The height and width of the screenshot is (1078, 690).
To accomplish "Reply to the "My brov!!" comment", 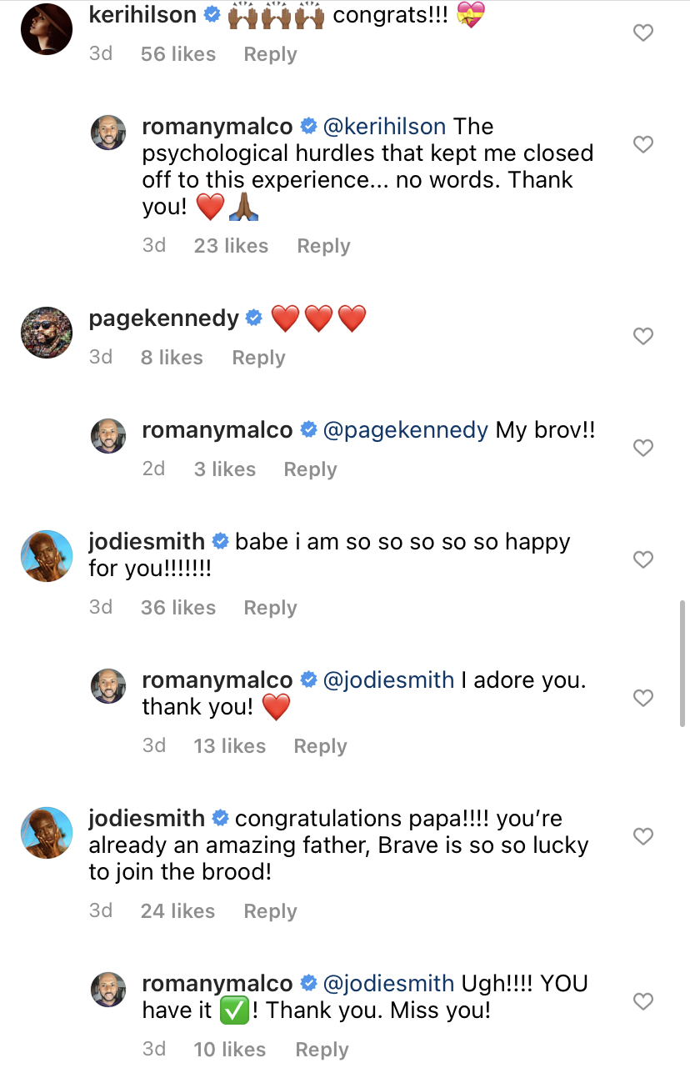I will tap(310, 469).
